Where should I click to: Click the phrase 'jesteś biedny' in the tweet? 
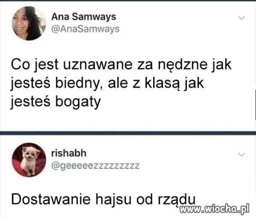tap(55, 83)
